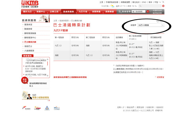Open the May Day concert notice in passenger notices
The image size is (189, 126).
click(x=36, y=61)
